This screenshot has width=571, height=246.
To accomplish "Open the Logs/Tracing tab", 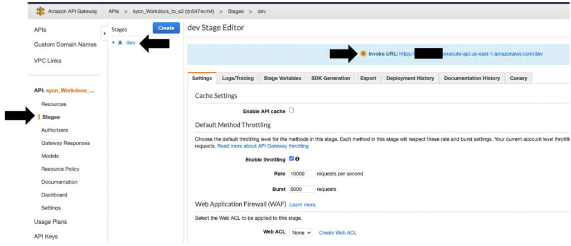I will point(238,78).
